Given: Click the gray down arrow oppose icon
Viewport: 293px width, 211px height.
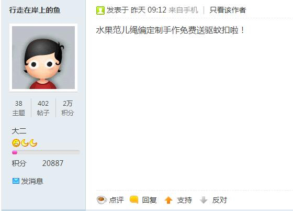Looking at the screenshot, I should [x=204, y=200].
